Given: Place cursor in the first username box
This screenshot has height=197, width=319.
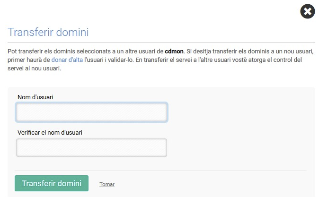Looking at the screenshot, I should click(x=91, y=112).
